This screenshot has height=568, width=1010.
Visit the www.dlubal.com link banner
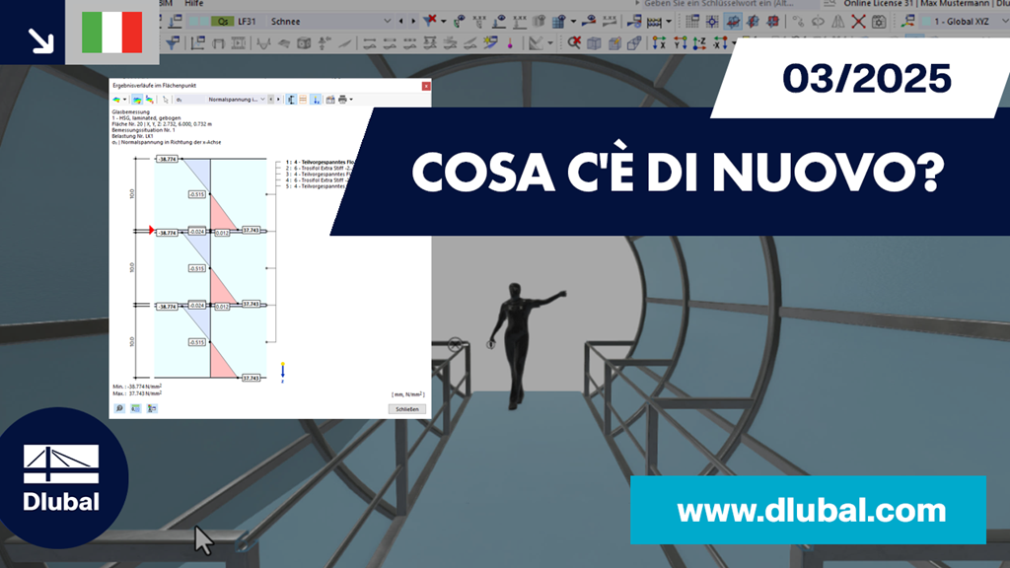click(811, 512)
